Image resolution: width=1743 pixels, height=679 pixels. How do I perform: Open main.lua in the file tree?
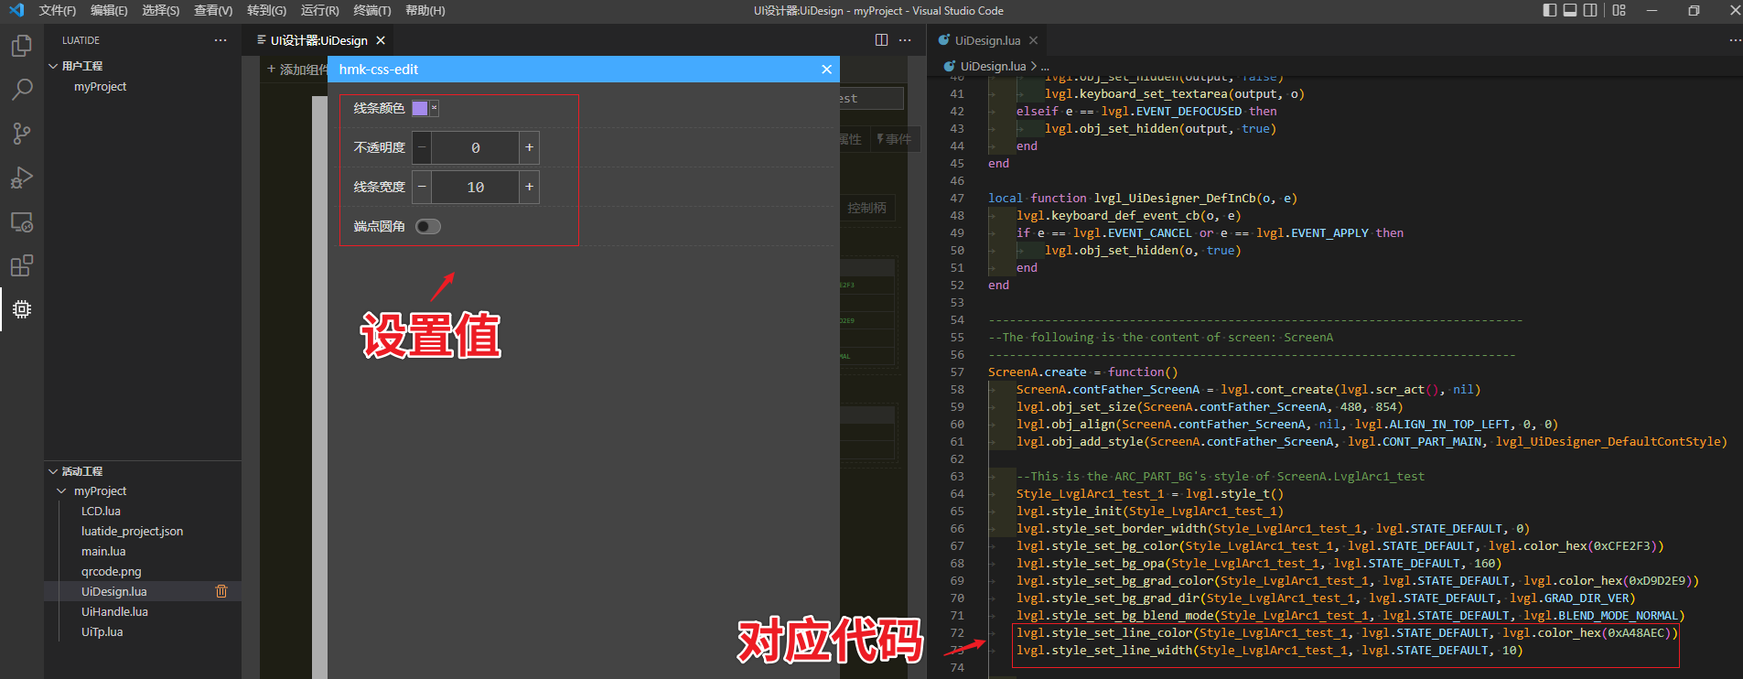(x=103, y=552)
